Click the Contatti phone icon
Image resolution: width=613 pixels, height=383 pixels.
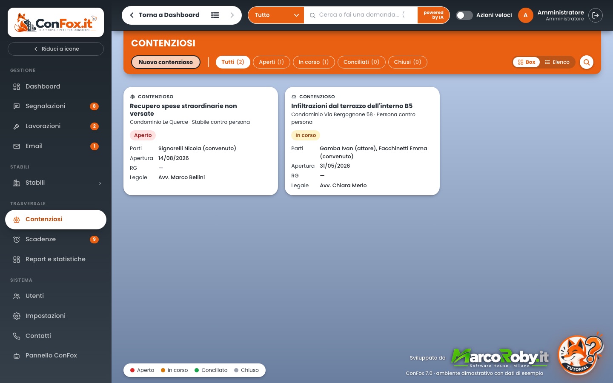coord(17,336)
